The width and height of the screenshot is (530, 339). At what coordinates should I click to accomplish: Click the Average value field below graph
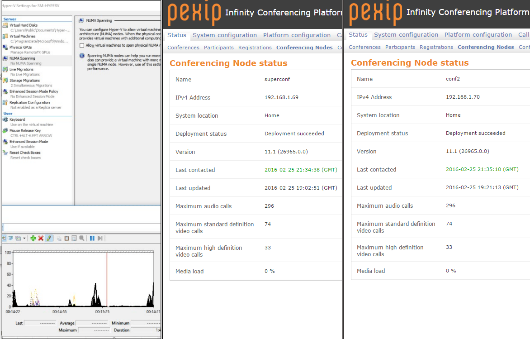pos(92,323)
